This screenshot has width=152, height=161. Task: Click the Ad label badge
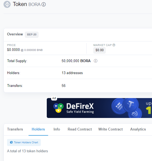click(x=54, y=98)
